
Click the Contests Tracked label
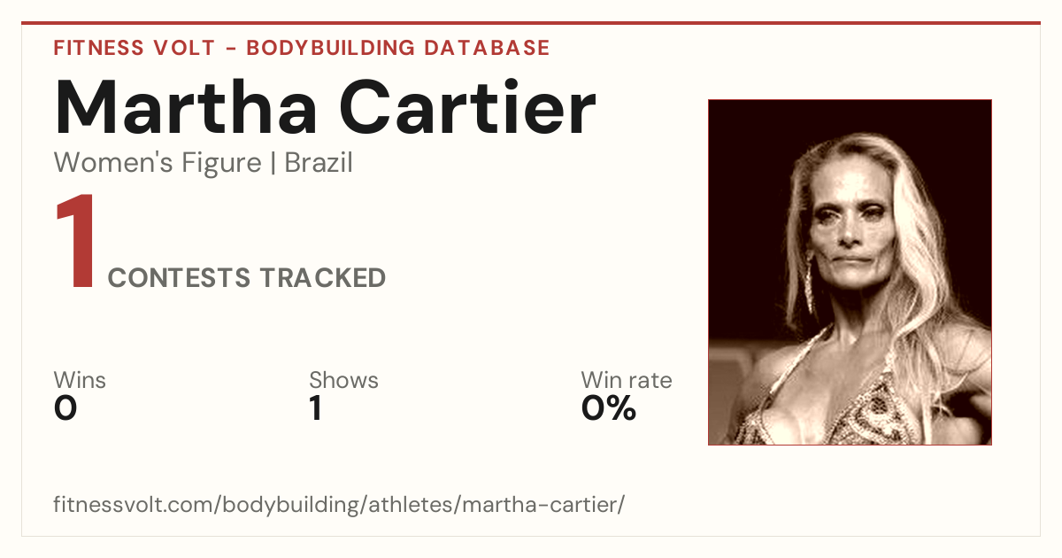(x=247, y=278)
